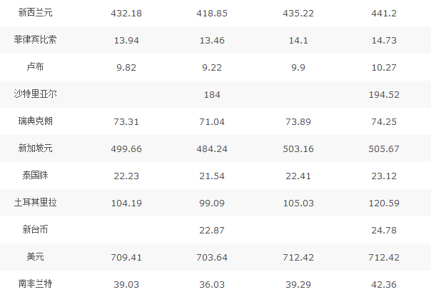Viewport: 431px width, 297px height.
Task: Click the 194.52 value for 沙特里亚尔
Action: 385,94
